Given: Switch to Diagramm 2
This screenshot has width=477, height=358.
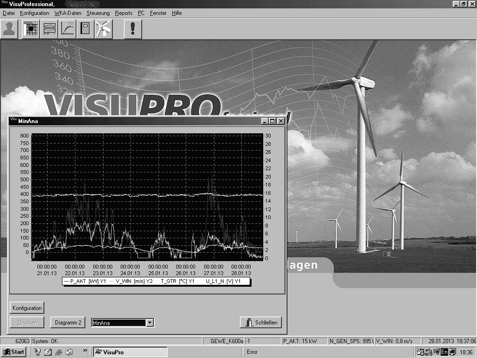Looking at the screenshot, I should pyautogui.click(x=68, y=323).
